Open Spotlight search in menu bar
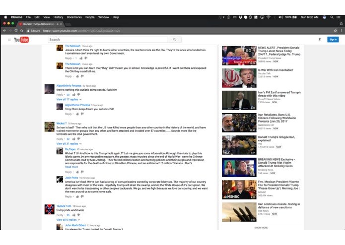The width and height of the screenshot is (345, 245). 332,17
